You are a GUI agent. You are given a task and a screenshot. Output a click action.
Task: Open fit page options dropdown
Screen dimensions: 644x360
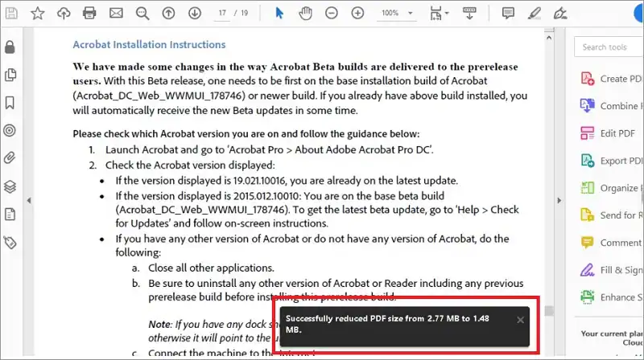pos(439,13)
